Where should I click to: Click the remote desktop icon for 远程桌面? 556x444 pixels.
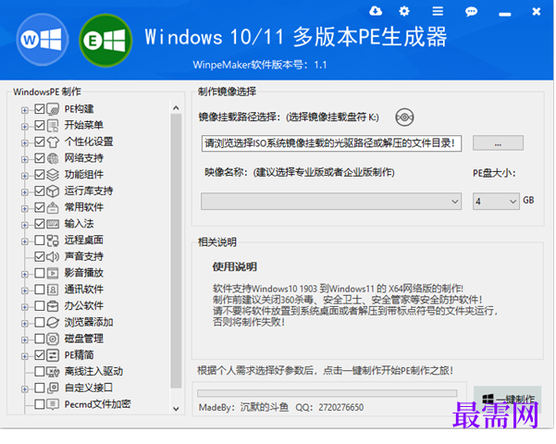pos(53,240)
